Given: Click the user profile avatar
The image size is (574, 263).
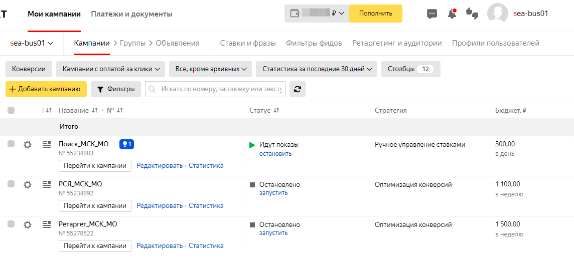Looking at the screenshot, I should (x=497, y=14).
